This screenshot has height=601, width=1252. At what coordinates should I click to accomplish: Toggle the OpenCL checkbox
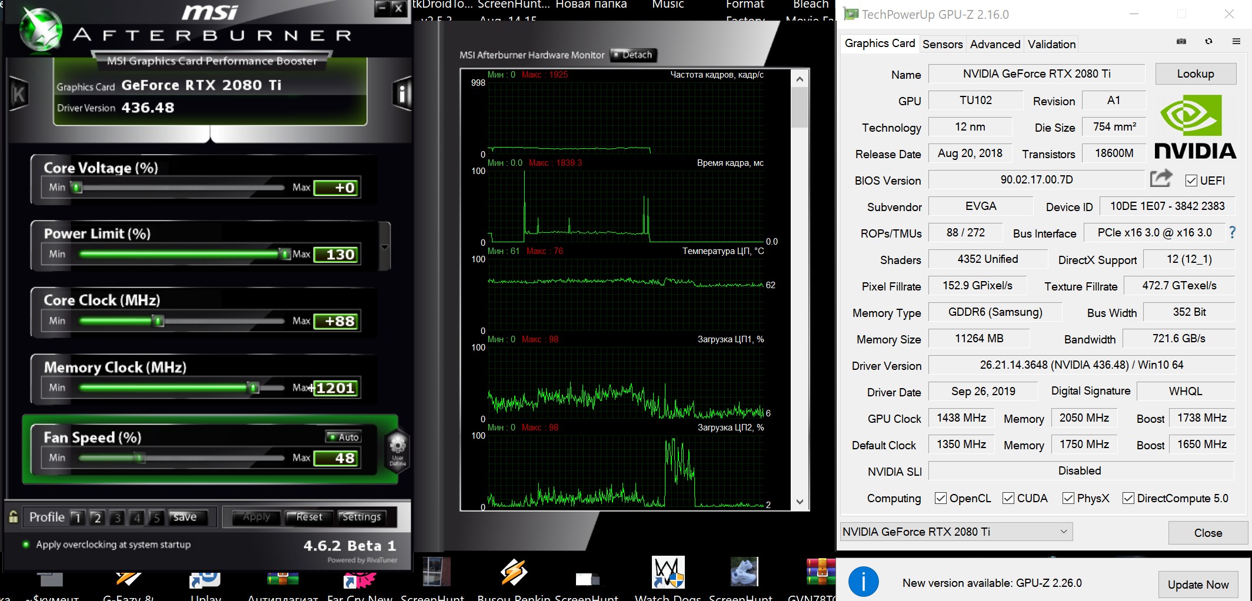click(941, 498)
